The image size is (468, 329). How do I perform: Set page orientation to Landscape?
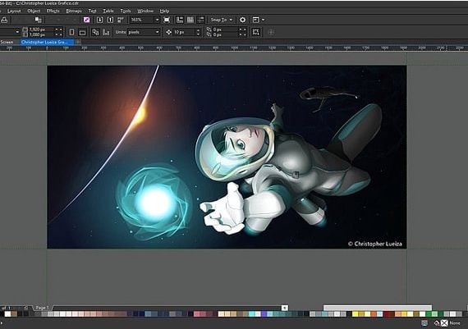[x=83, y=32]
